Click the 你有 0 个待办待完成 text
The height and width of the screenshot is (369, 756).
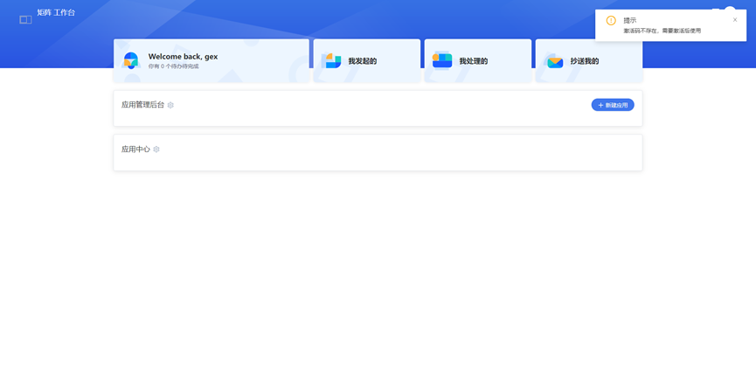[174, 66]
